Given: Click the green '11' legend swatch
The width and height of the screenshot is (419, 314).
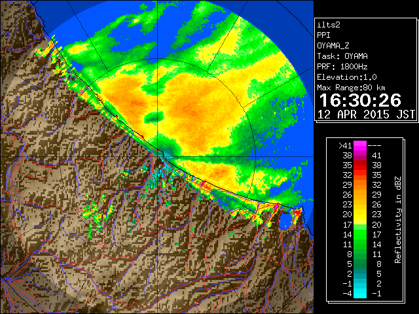Looking at the screenshot, I should coord(360,244).
